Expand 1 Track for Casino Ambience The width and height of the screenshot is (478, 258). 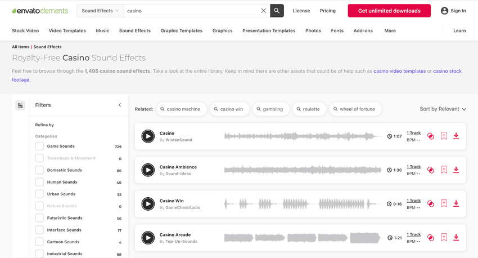pyautogui.click(x=413, y=167)
